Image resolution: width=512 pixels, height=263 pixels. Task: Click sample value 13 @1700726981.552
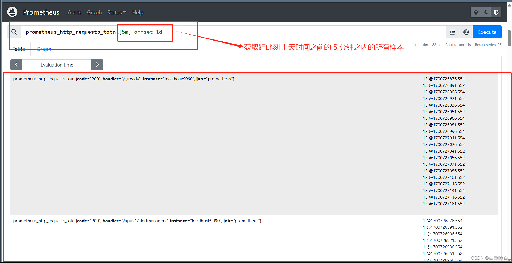click(444, 125)
